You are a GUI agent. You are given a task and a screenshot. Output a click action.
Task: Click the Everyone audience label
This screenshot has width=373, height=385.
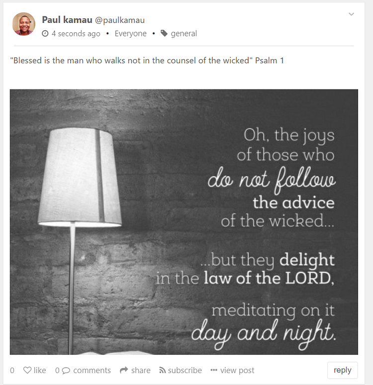click(130, 34)
